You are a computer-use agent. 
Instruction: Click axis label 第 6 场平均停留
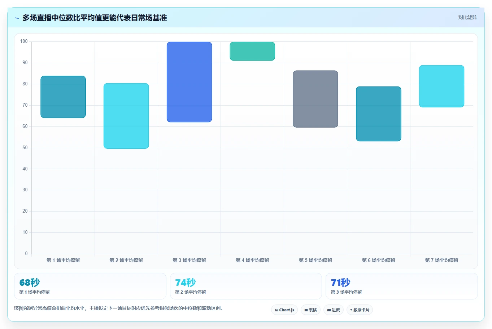(x=379, y=260)
